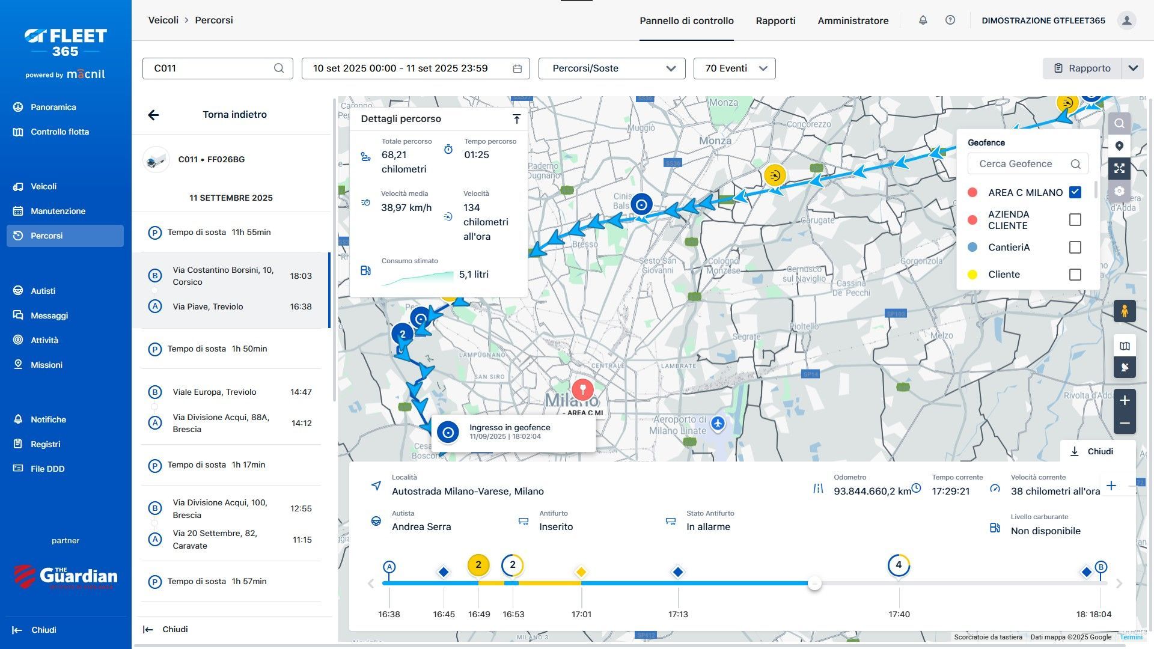Click the search icon in vehicle field
The height and width of the screenshot is (649, 1154).
click(x=279, y=69)
